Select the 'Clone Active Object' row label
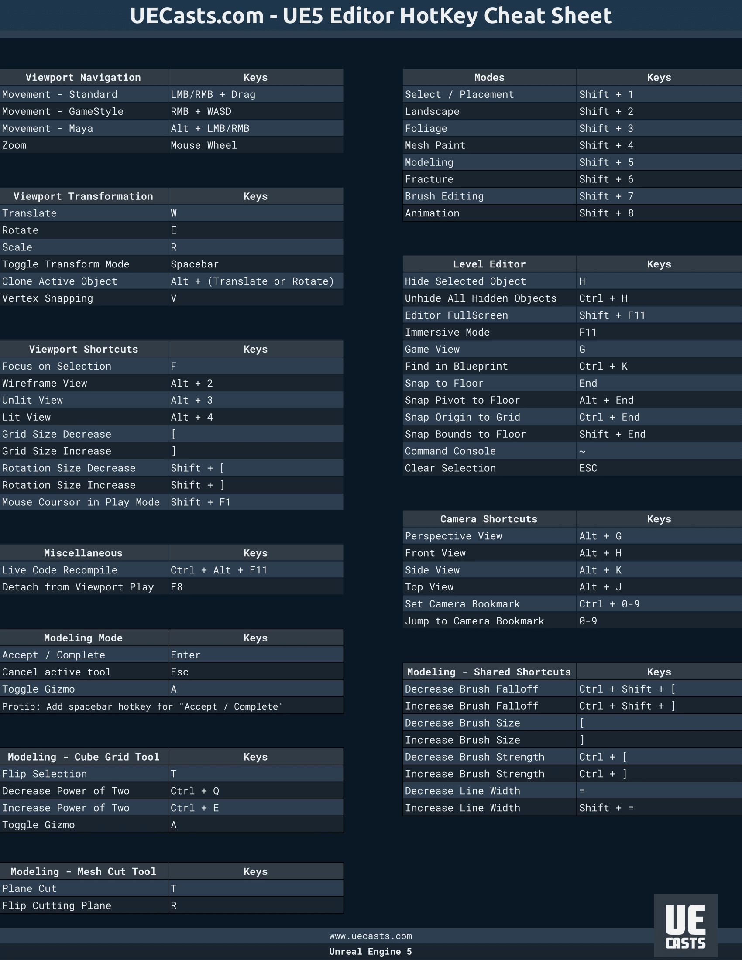Image resolution: width=742 pixels, height=960 pixels. click(83, 281)
